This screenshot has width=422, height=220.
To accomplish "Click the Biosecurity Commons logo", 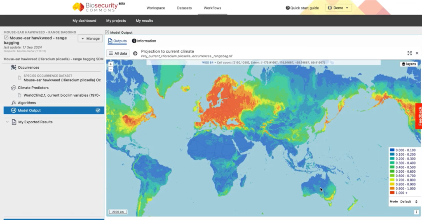I will point(98,7).
